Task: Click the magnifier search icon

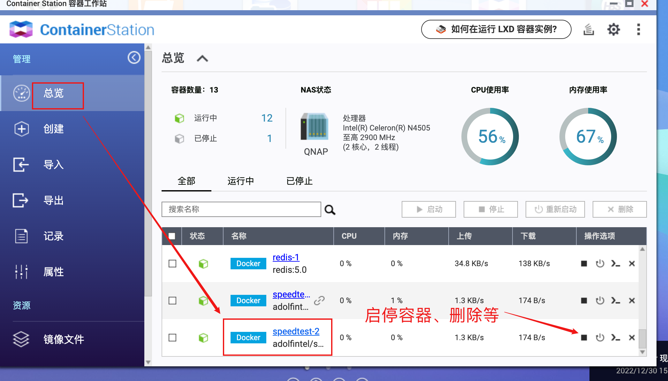Action: [x=330, y=210]
